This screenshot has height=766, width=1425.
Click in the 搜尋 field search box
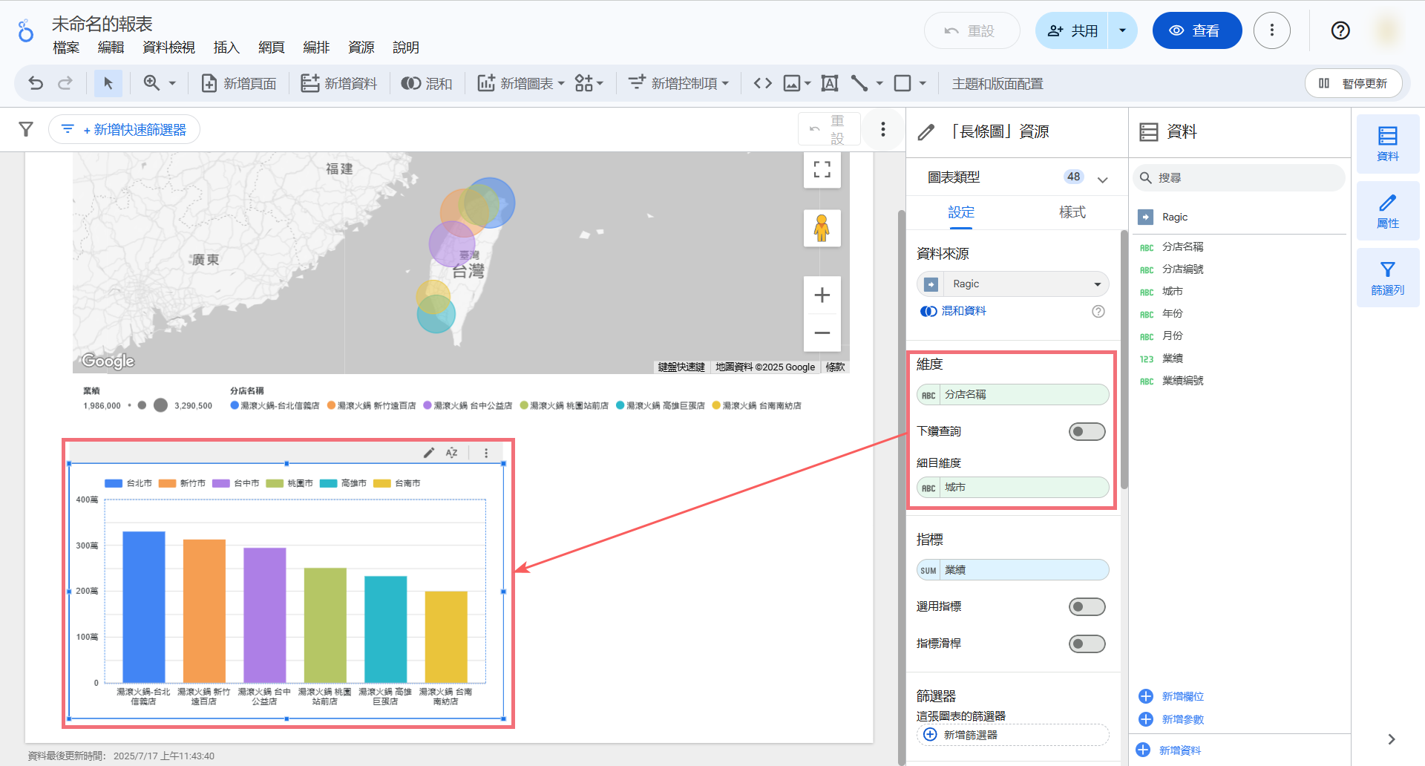click(1239, 178)
